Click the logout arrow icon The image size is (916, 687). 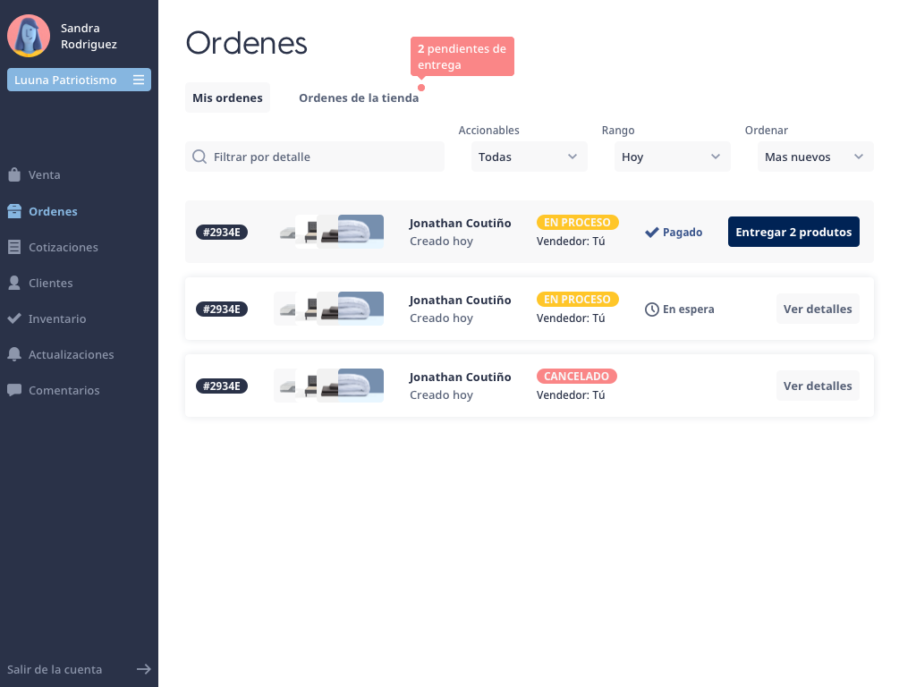coord(144,669)
